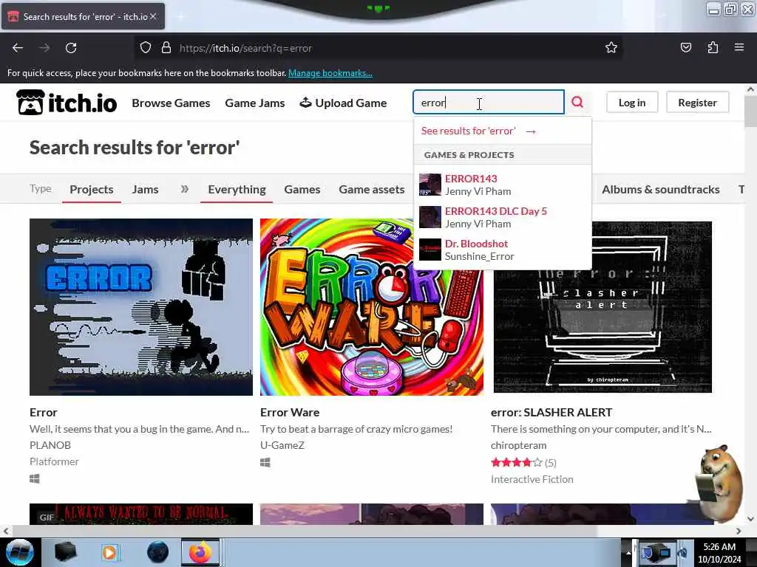Select the Projects type filter
This screenshot has height=567, width=757.
(91, 190)
